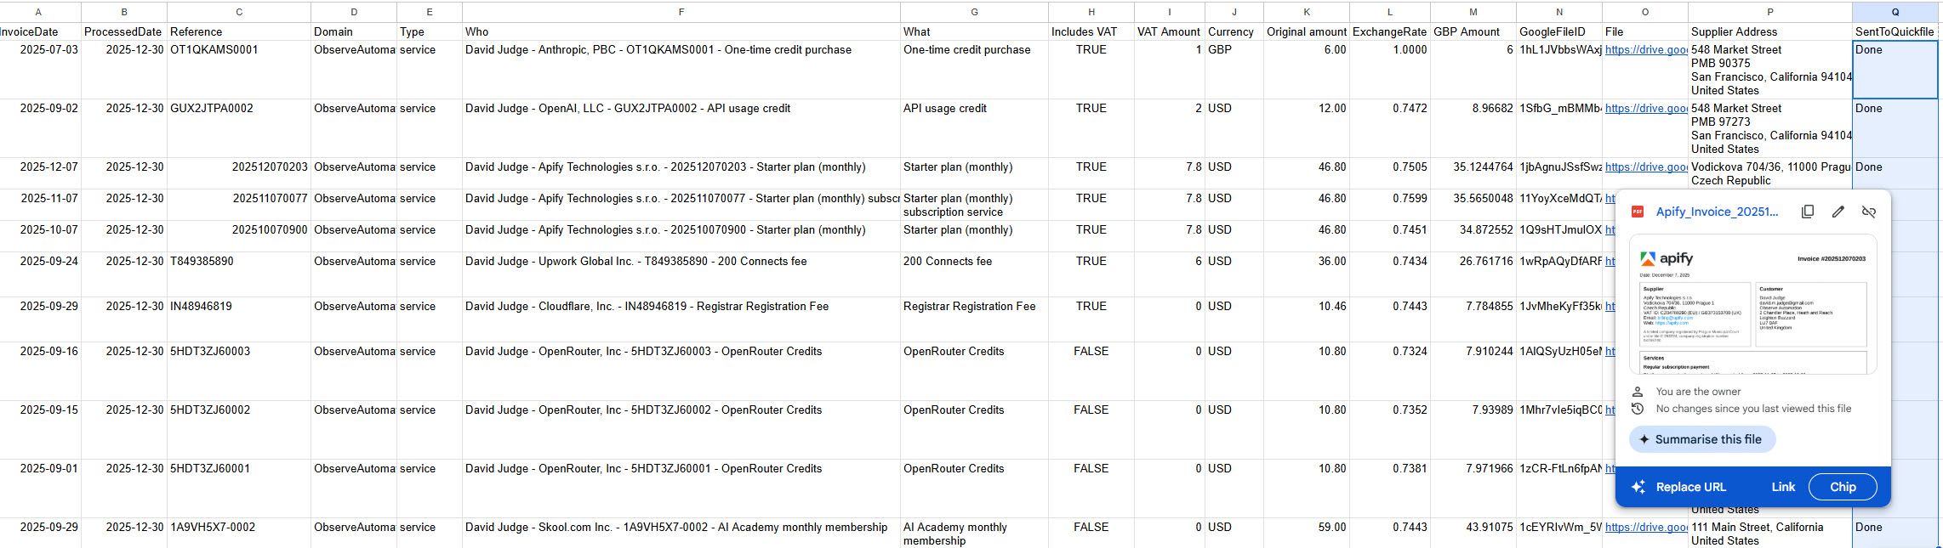Image resolution: width=1943 pixels, height=548 pixels.
Task: Select the Link display option
Action: point(1783,487)
